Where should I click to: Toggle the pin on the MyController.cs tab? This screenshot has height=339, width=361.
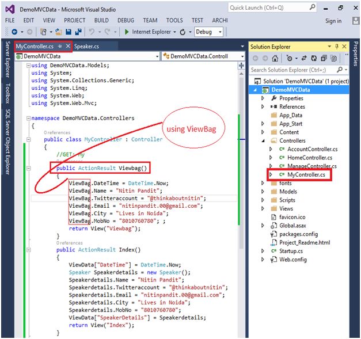(60, 46)
